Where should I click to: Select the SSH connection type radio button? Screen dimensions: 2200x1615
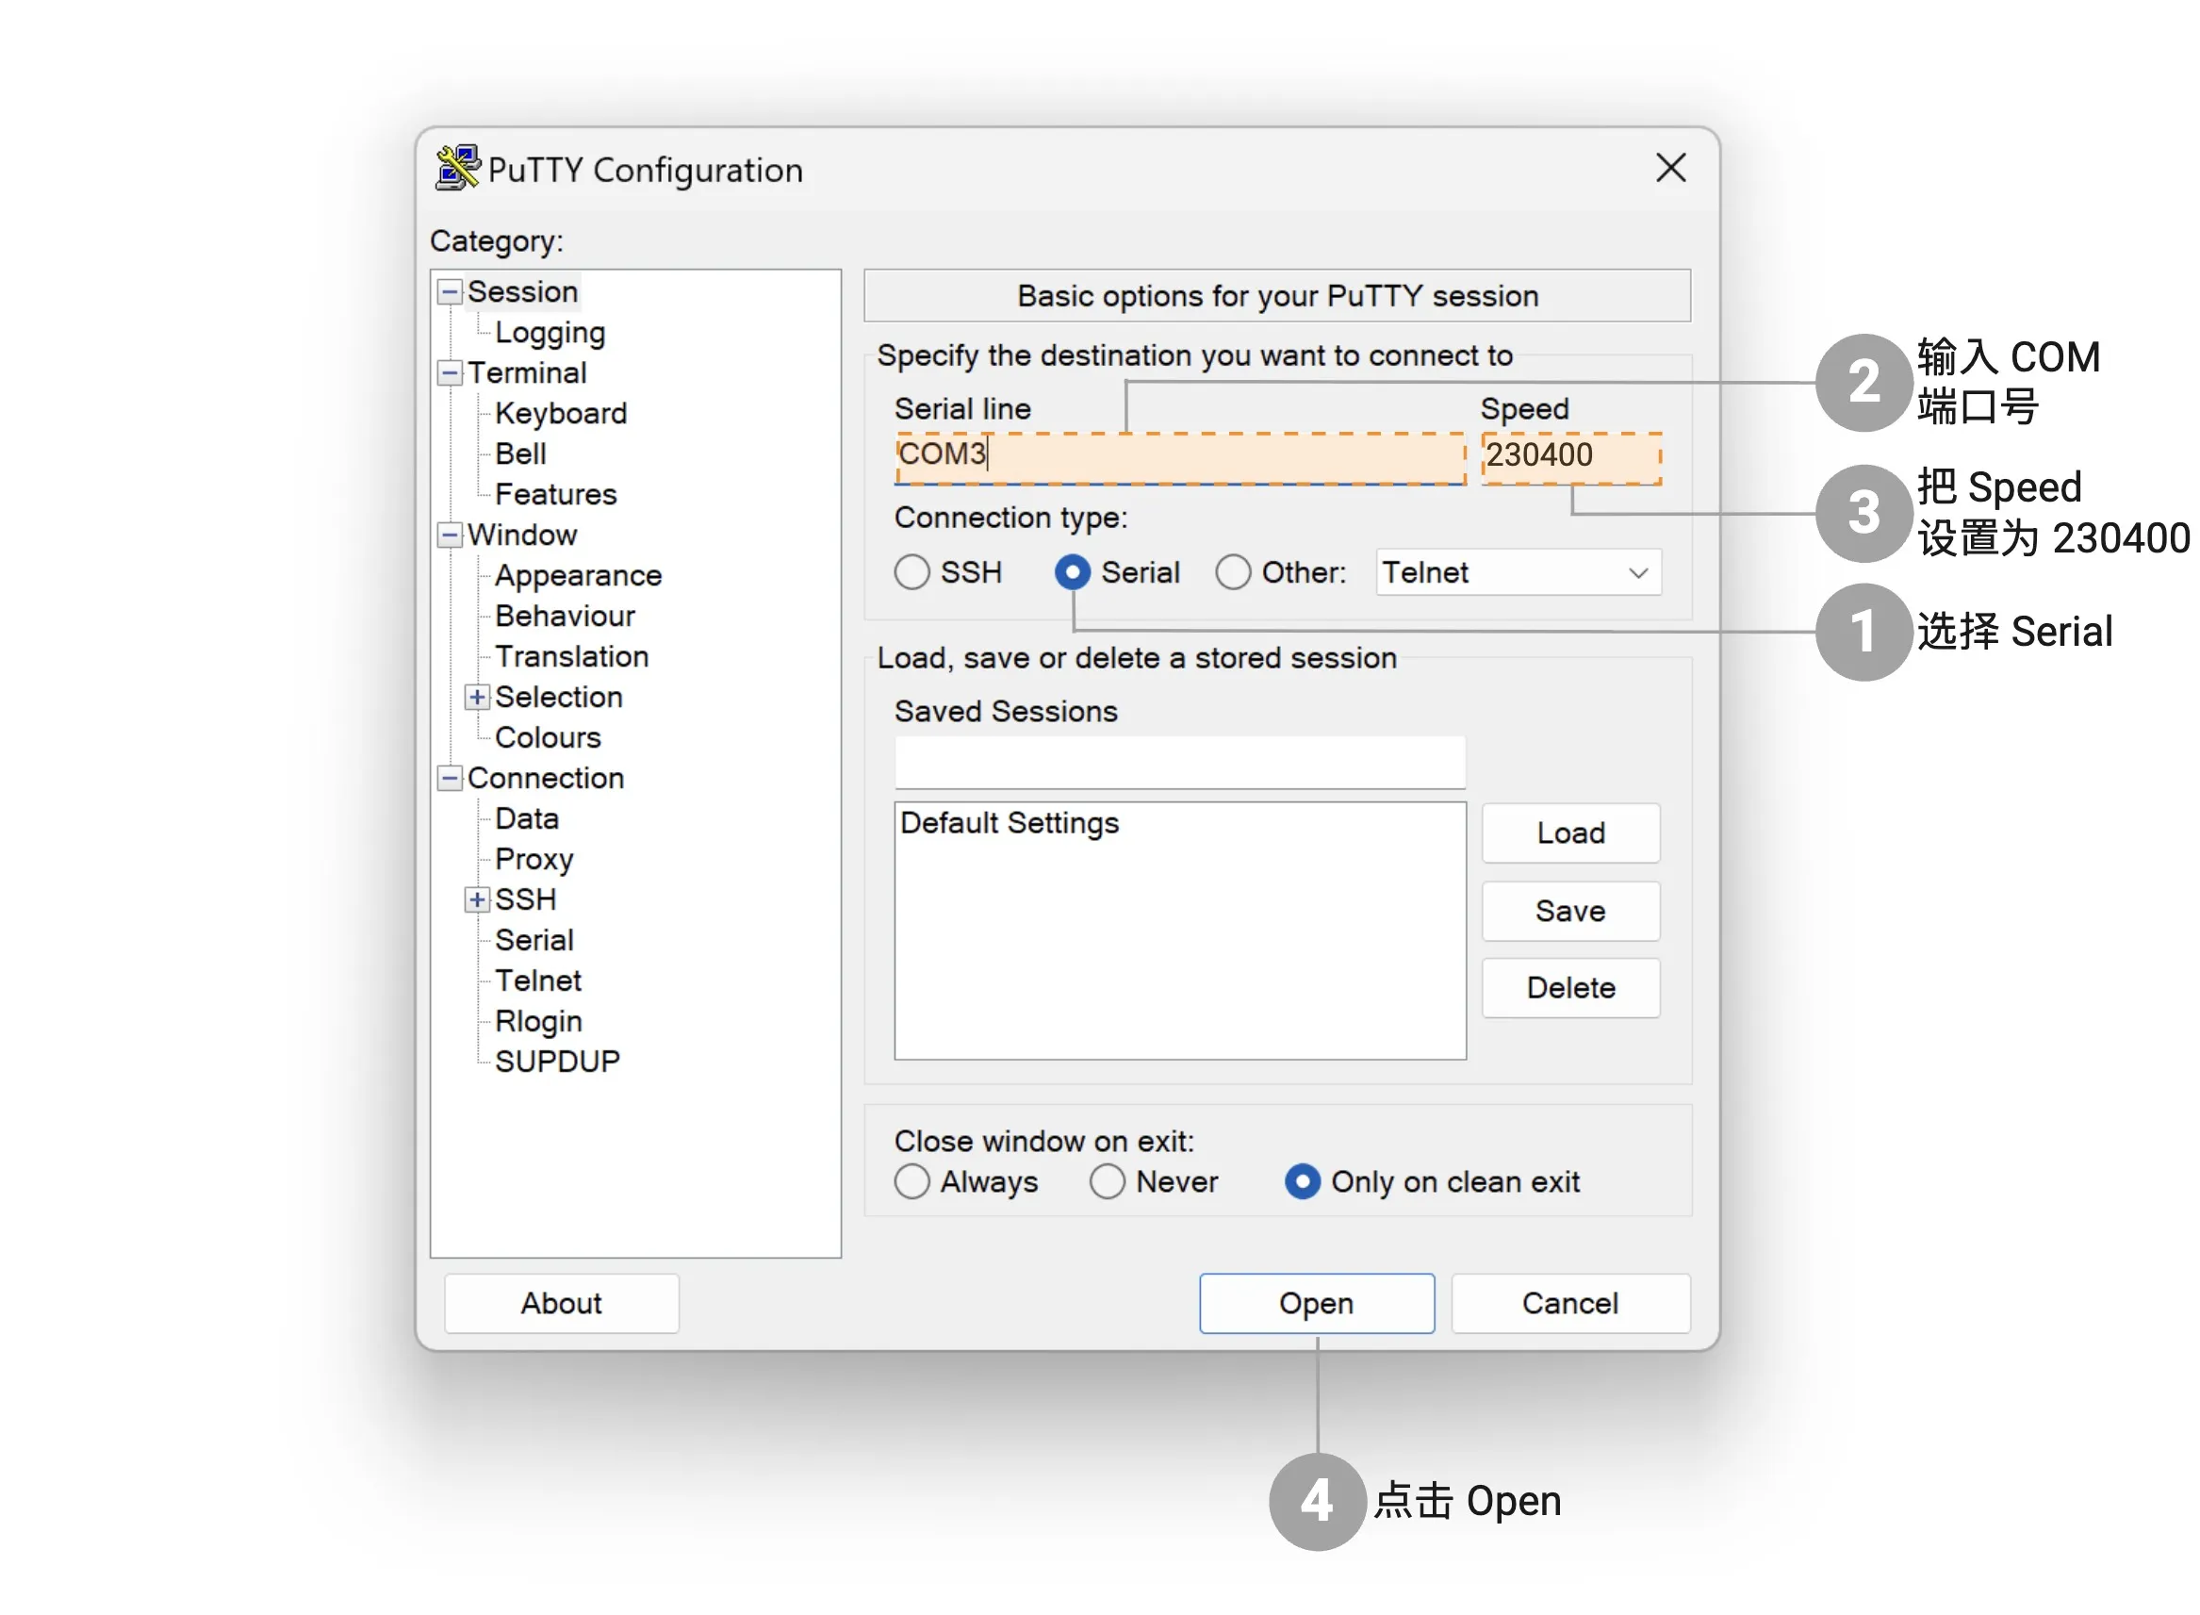911,572
